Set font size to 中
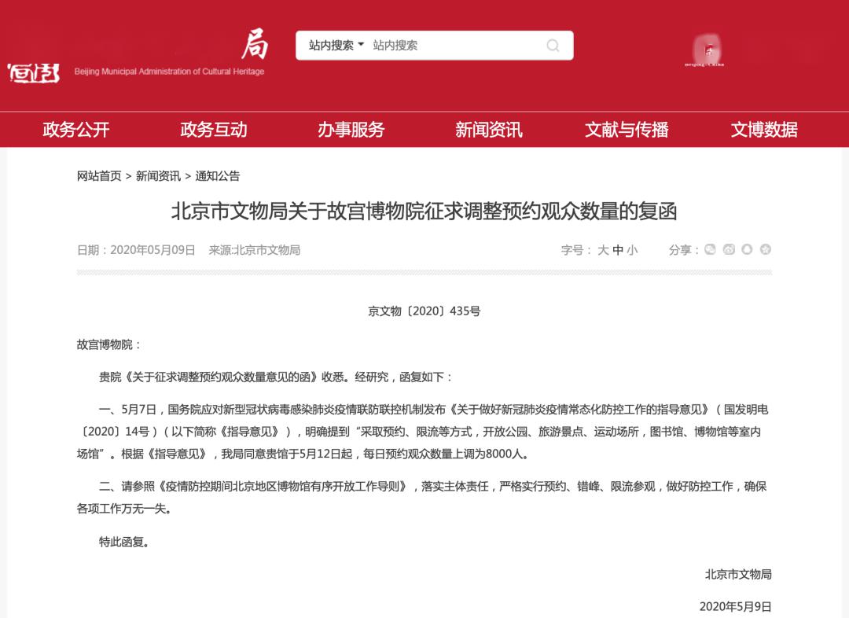This screenshot has width=849, height=618. click(x=617, y=250)
